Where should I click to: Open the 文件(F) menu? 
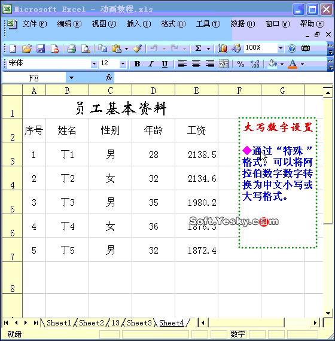pyautogui.click(x=34, y=24)
